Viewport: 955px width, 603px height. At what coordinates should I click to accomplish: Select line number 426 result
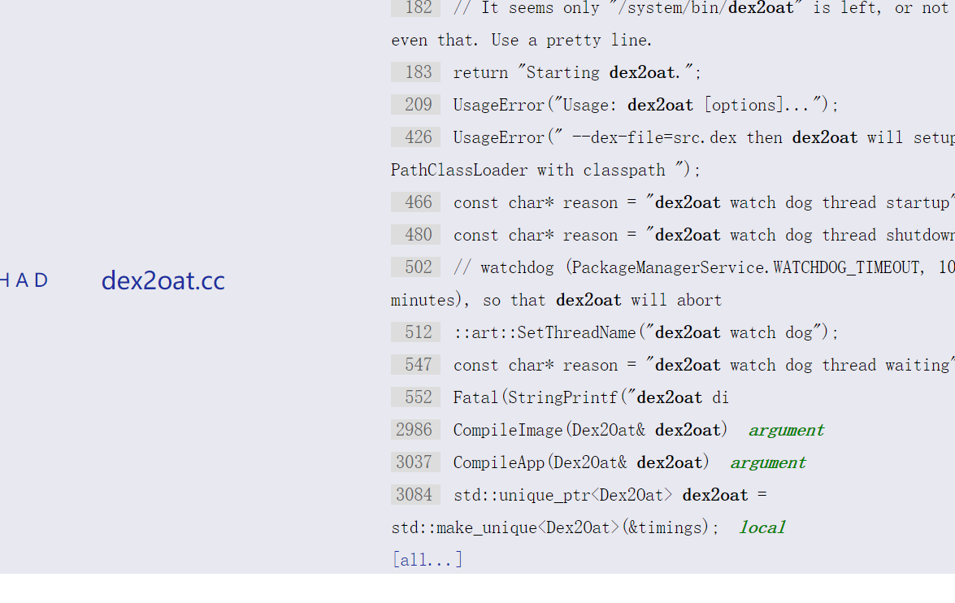416,137
